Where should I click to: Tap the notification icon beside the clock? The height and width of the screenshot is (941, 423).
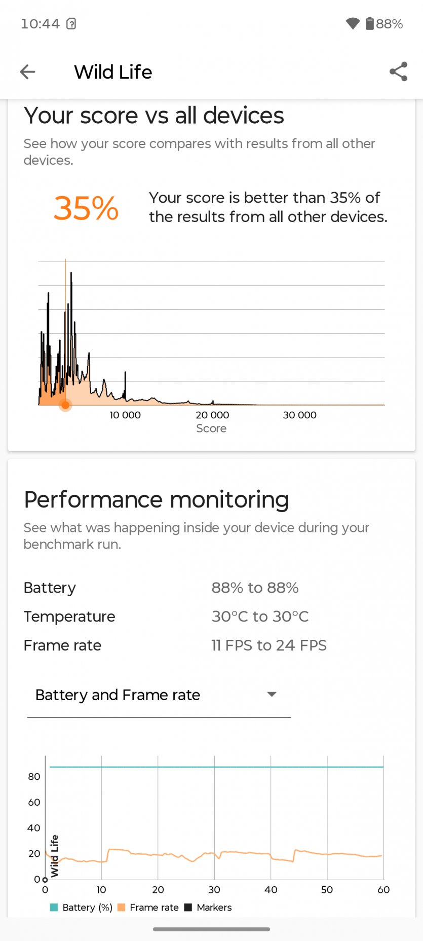click(x=71, y=24)
